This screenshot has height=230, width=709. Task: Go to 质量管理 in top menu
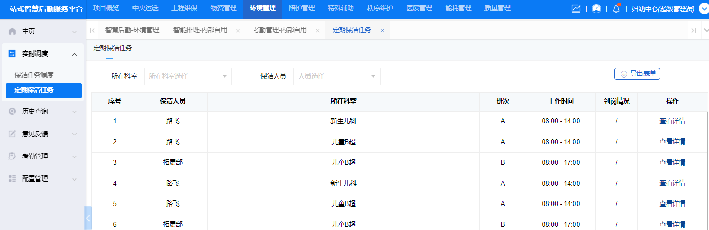(497, 8)
